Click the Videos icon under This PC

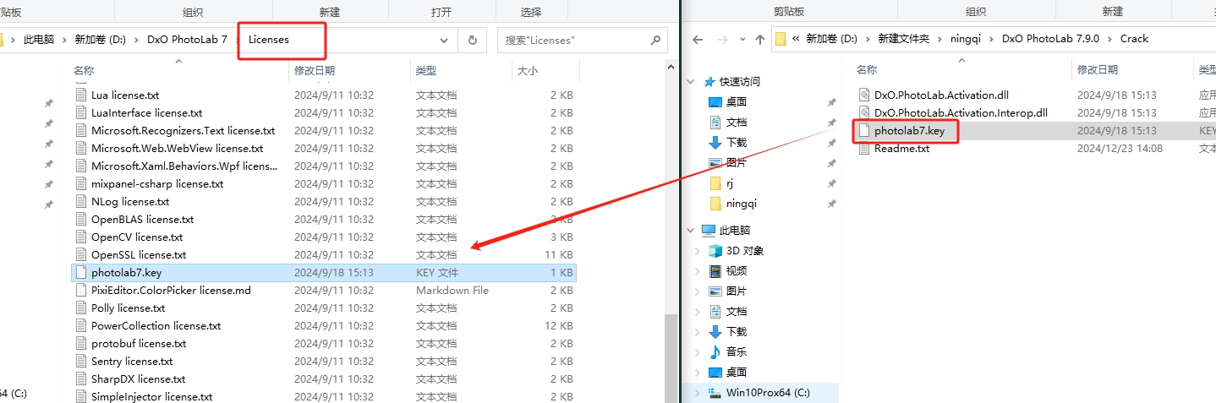tap(715, 270)
